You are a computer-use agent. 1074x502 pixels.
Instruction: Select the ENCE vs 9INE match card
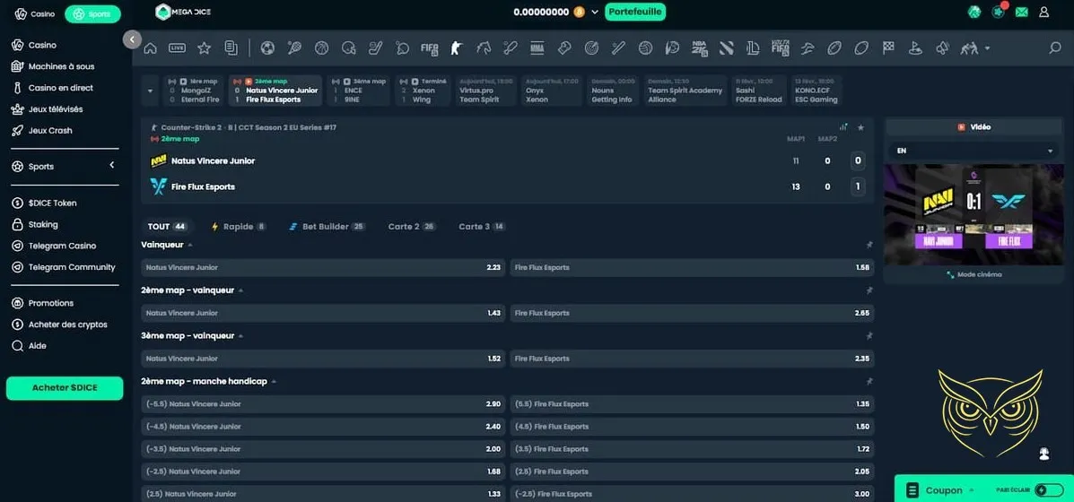click(x=358, y=91)
